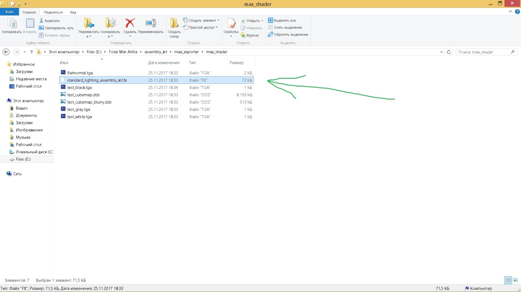Click the Rename (Переименовать) icon
This screenshot has height=292, width=521.
pyautogui.click(x=151, y=23)
